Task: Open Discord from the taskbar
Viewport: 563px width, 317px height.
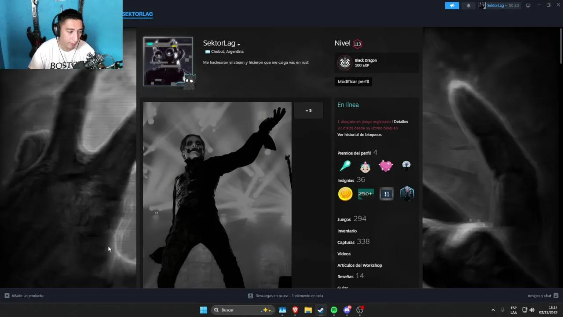Action: coord(347,310)
